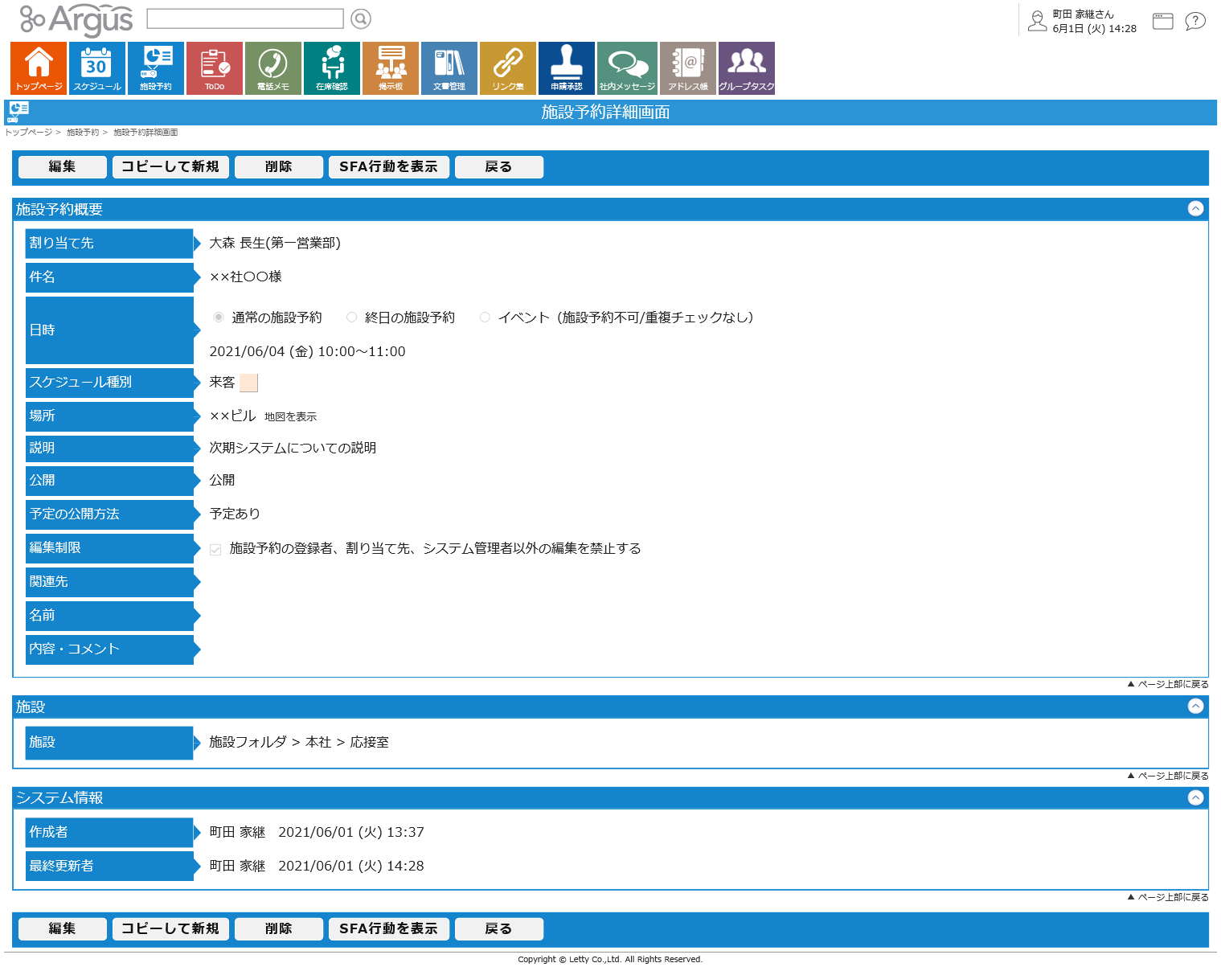Select 終日の施設予約 radio button
The image size is (1221, 967).
click(x=351, y=318)
